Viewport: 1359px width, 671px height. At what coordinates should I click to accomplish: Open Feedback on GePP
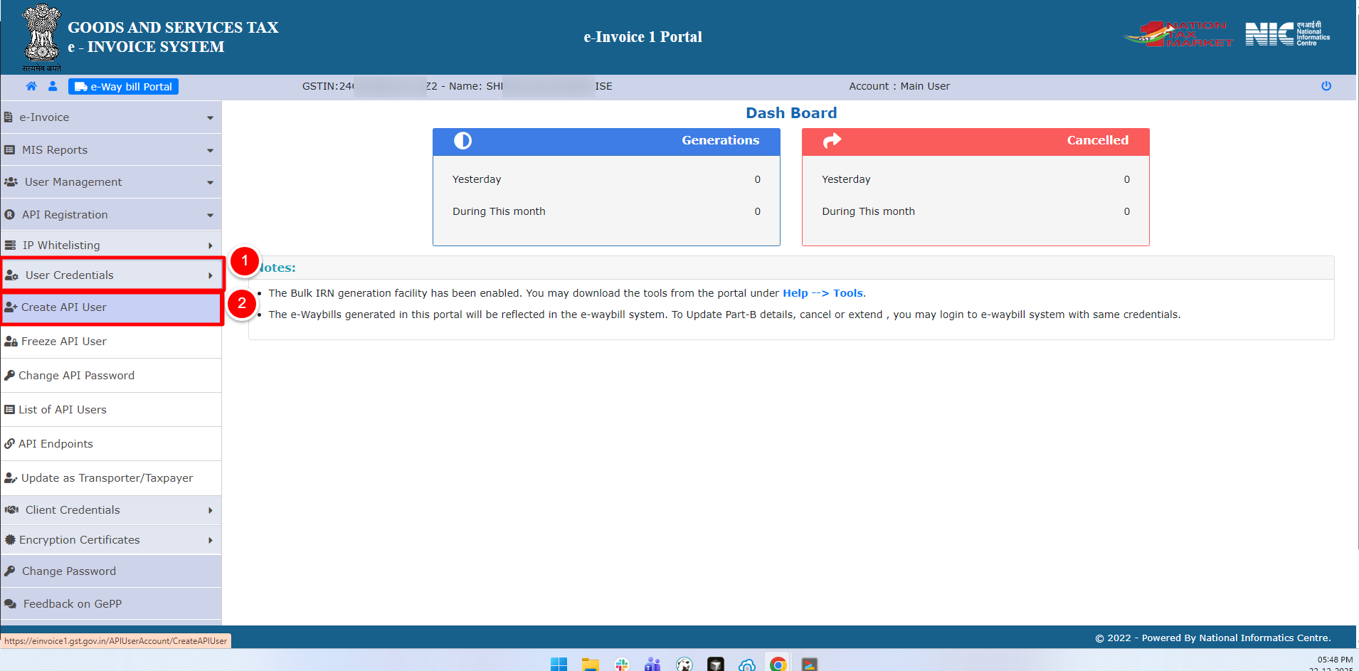click(x=72, y=604)
